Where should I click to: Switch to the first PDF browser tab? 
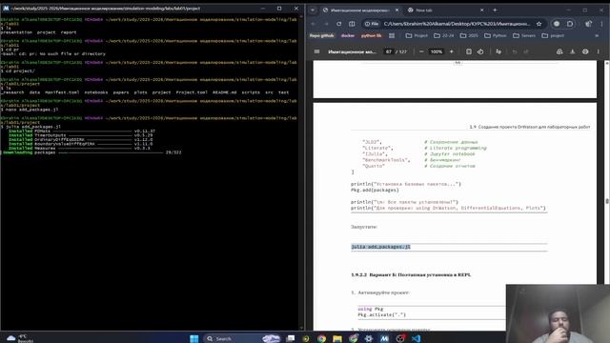pos(359,10)
